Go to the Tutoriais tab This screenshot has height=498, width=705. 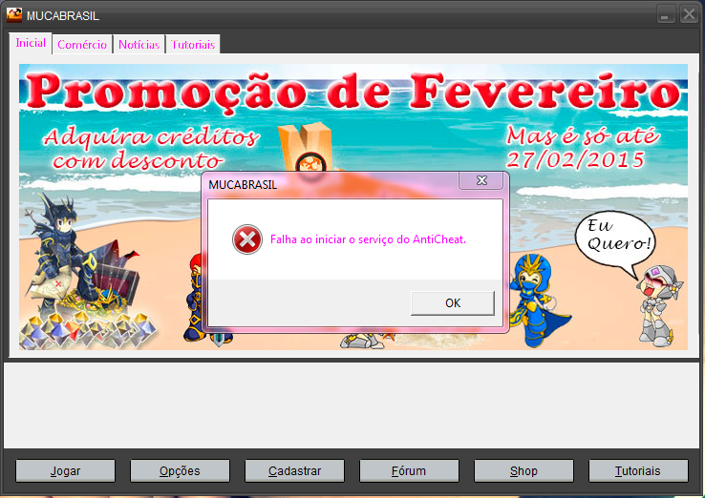click(192, 45)
